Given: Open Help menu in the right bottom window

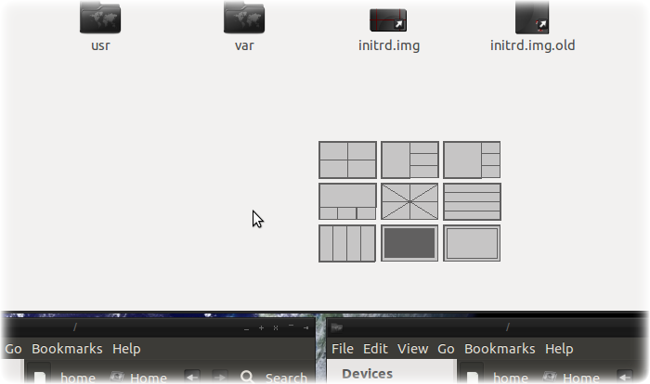Looking at the screenshot, I should (559, 349).
